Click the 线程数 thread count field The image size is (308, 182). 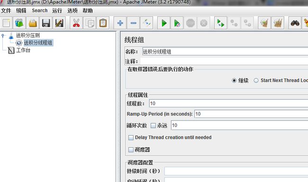(228, 103)
